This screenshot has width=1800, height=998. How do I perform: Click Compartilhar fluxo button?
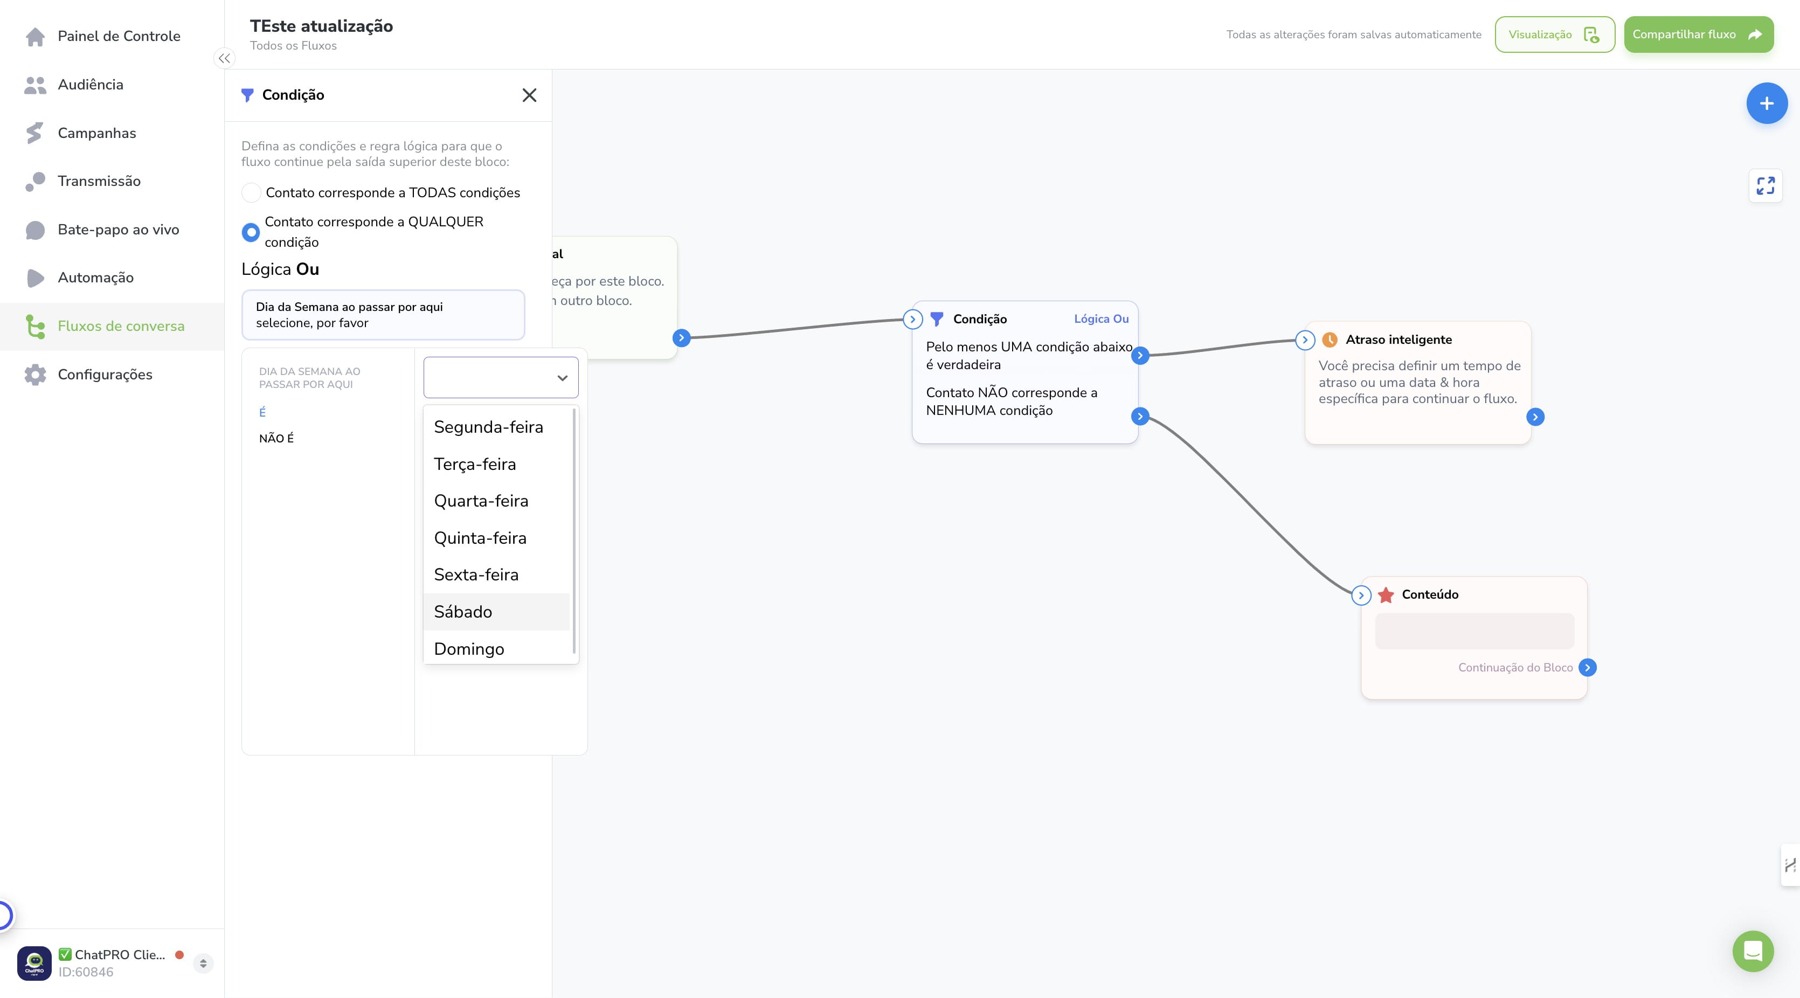(x=1698, y=34)
